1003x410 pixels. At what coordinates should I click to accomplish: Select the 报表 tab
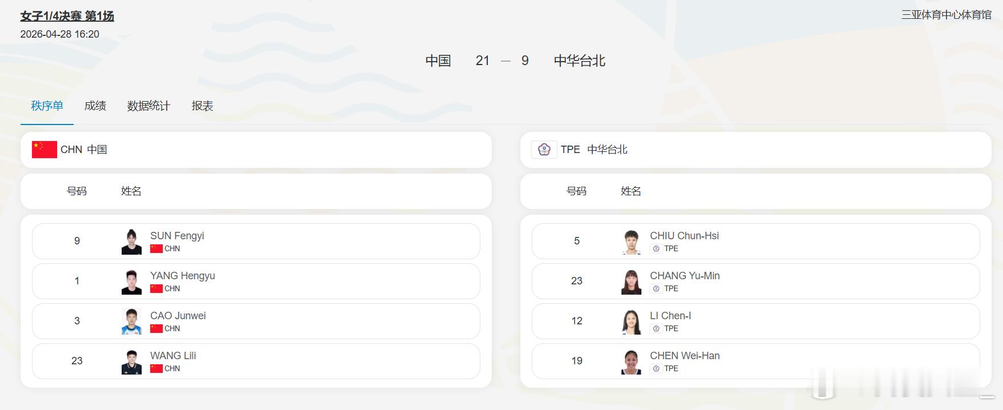pyautogui.click(x=202, y=106)
